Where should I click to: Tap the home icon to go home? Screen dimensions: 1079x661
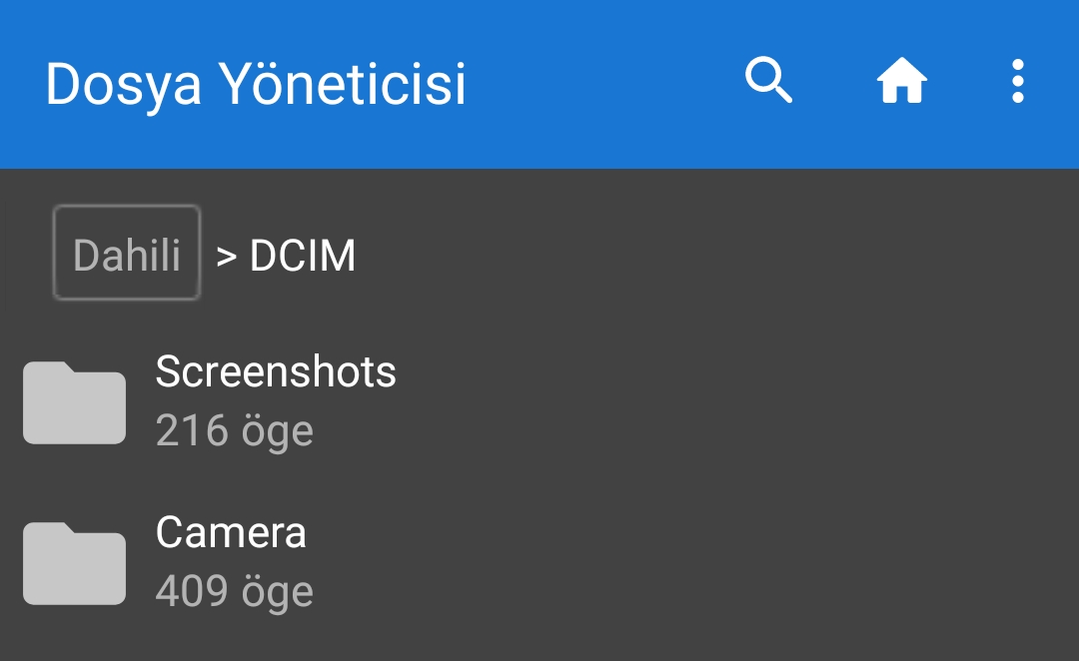[x=902, y=83]
